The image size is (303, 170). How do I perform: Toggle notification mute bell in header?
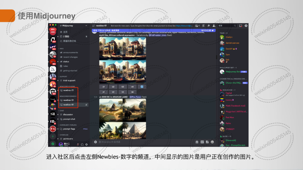click(x=203, y=26)
